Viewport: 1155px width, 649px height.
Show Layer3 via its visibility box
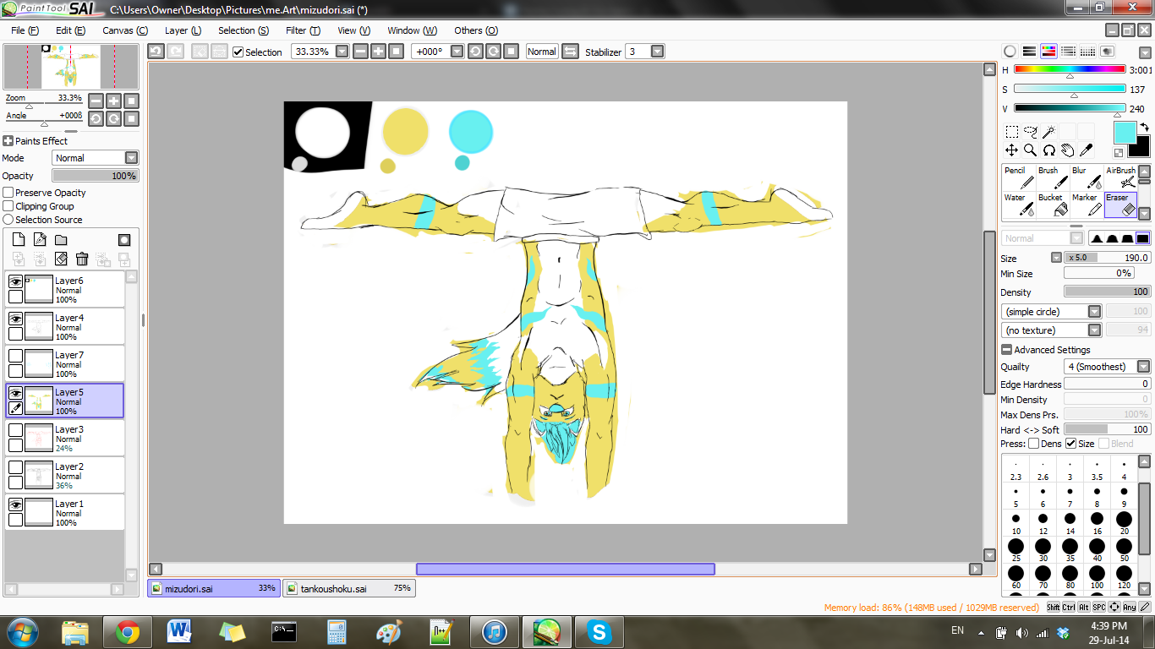(15, 430)
